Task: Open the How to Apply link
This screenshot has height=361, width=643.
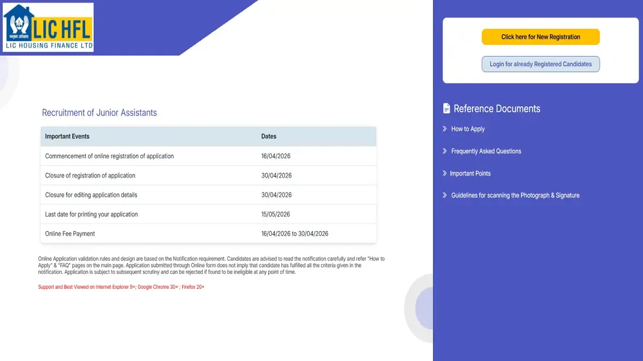Action: (468, 129)
